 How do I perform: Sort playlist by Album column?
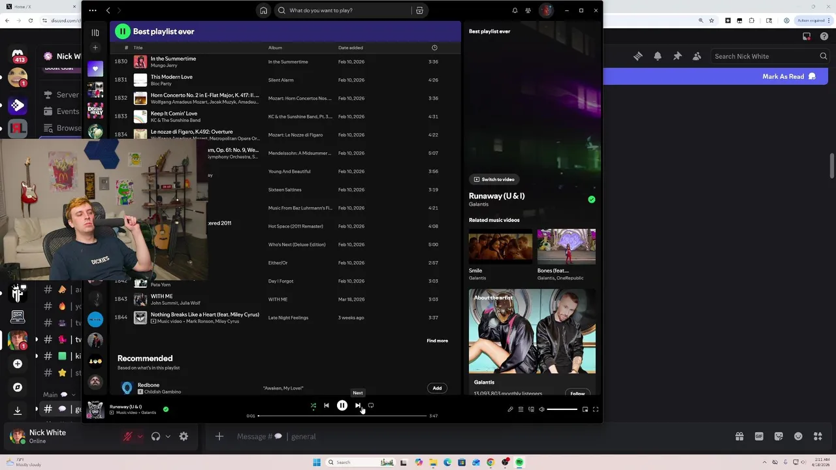pos(275,48)
